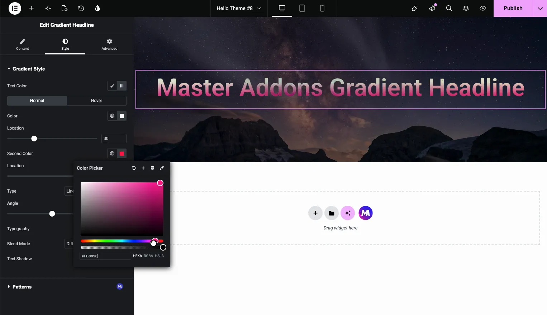Switch to the Content tab

pos(23,44)
